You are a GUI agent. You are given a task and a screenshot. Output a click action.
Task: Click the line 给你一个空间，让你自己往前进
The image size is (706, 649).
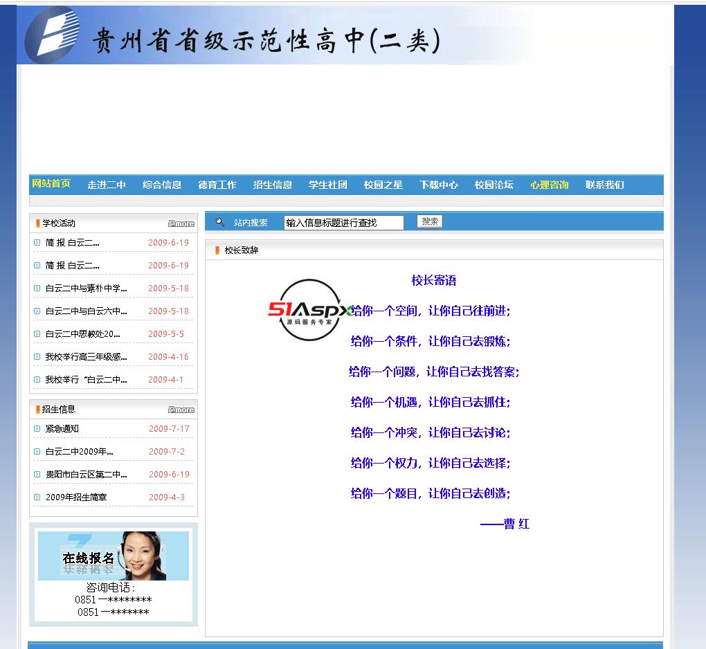point(431,311)
